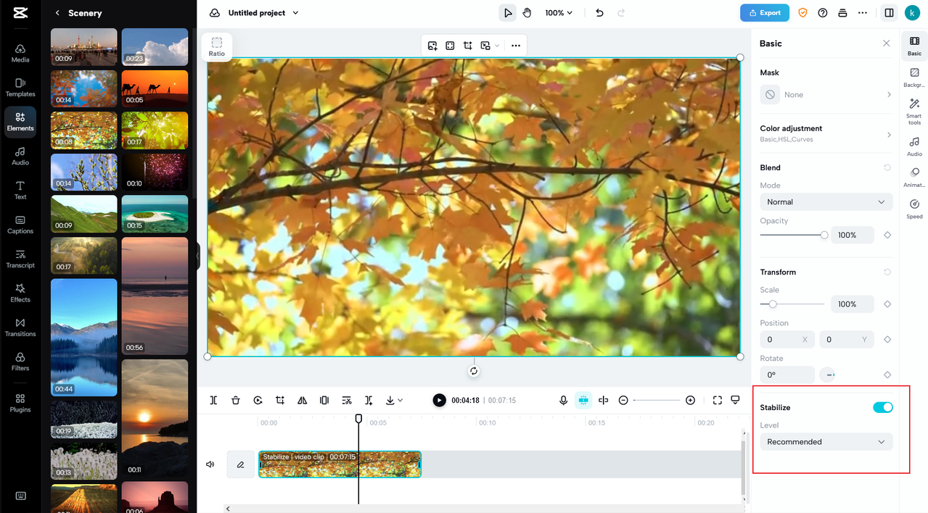Open the background replace dropdown arrow

pyautogui.click(x=497, y=46)
